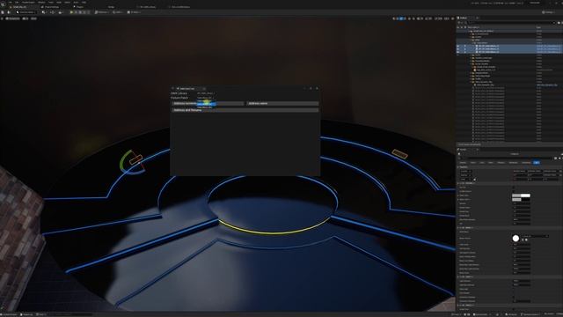
Task: Open the viewport Show menu
Action: [33, 18]
